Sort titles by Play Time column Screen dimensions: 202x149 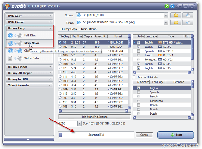[x=77, y=37]
